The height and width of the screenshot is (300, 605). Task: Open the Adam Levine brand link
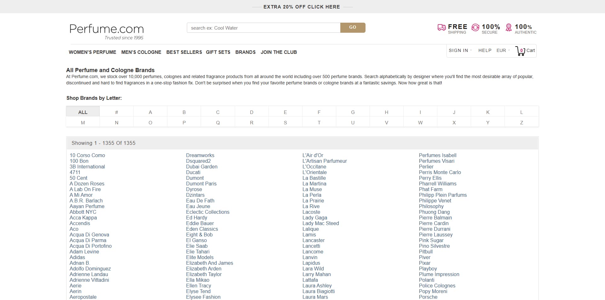[x=84, y=252]
